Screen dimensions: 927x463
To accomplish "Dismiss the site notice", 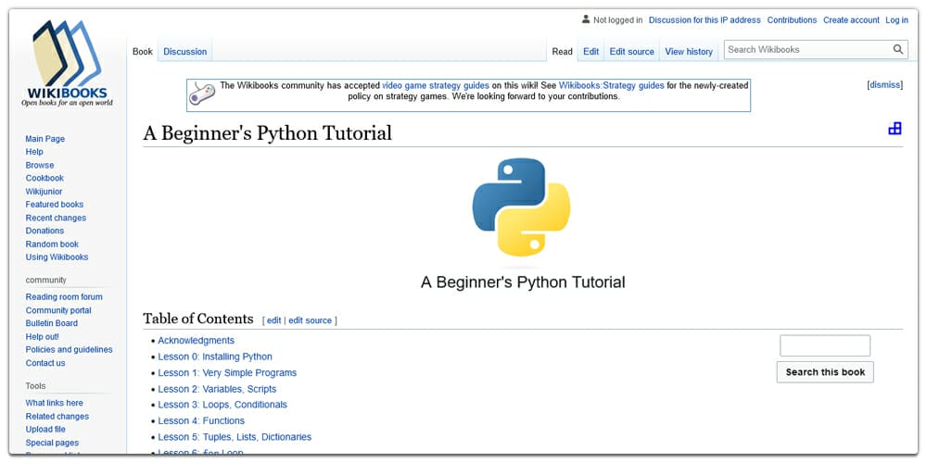I will 884,85.
